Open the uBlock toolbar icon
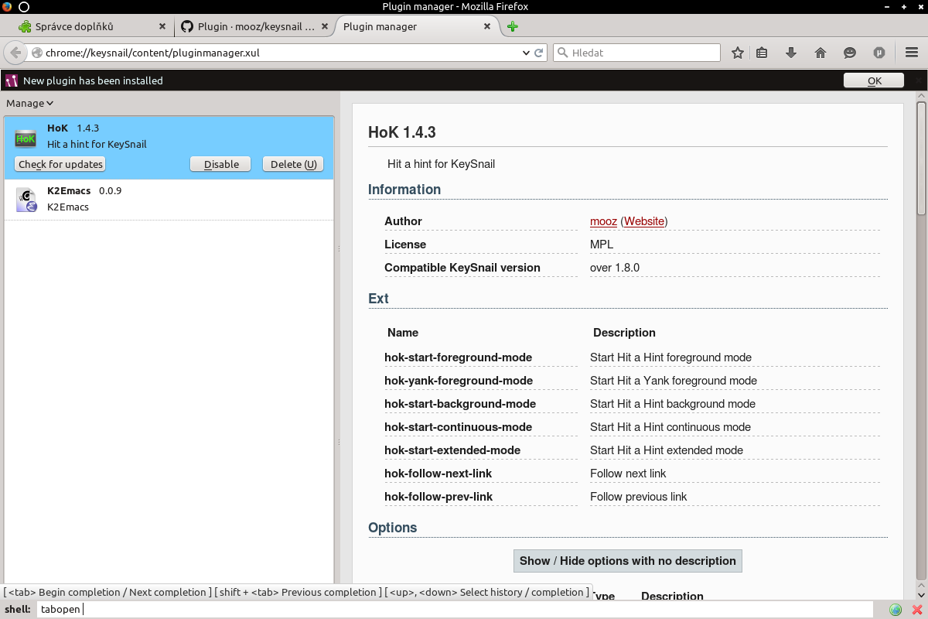 (879, 53)
